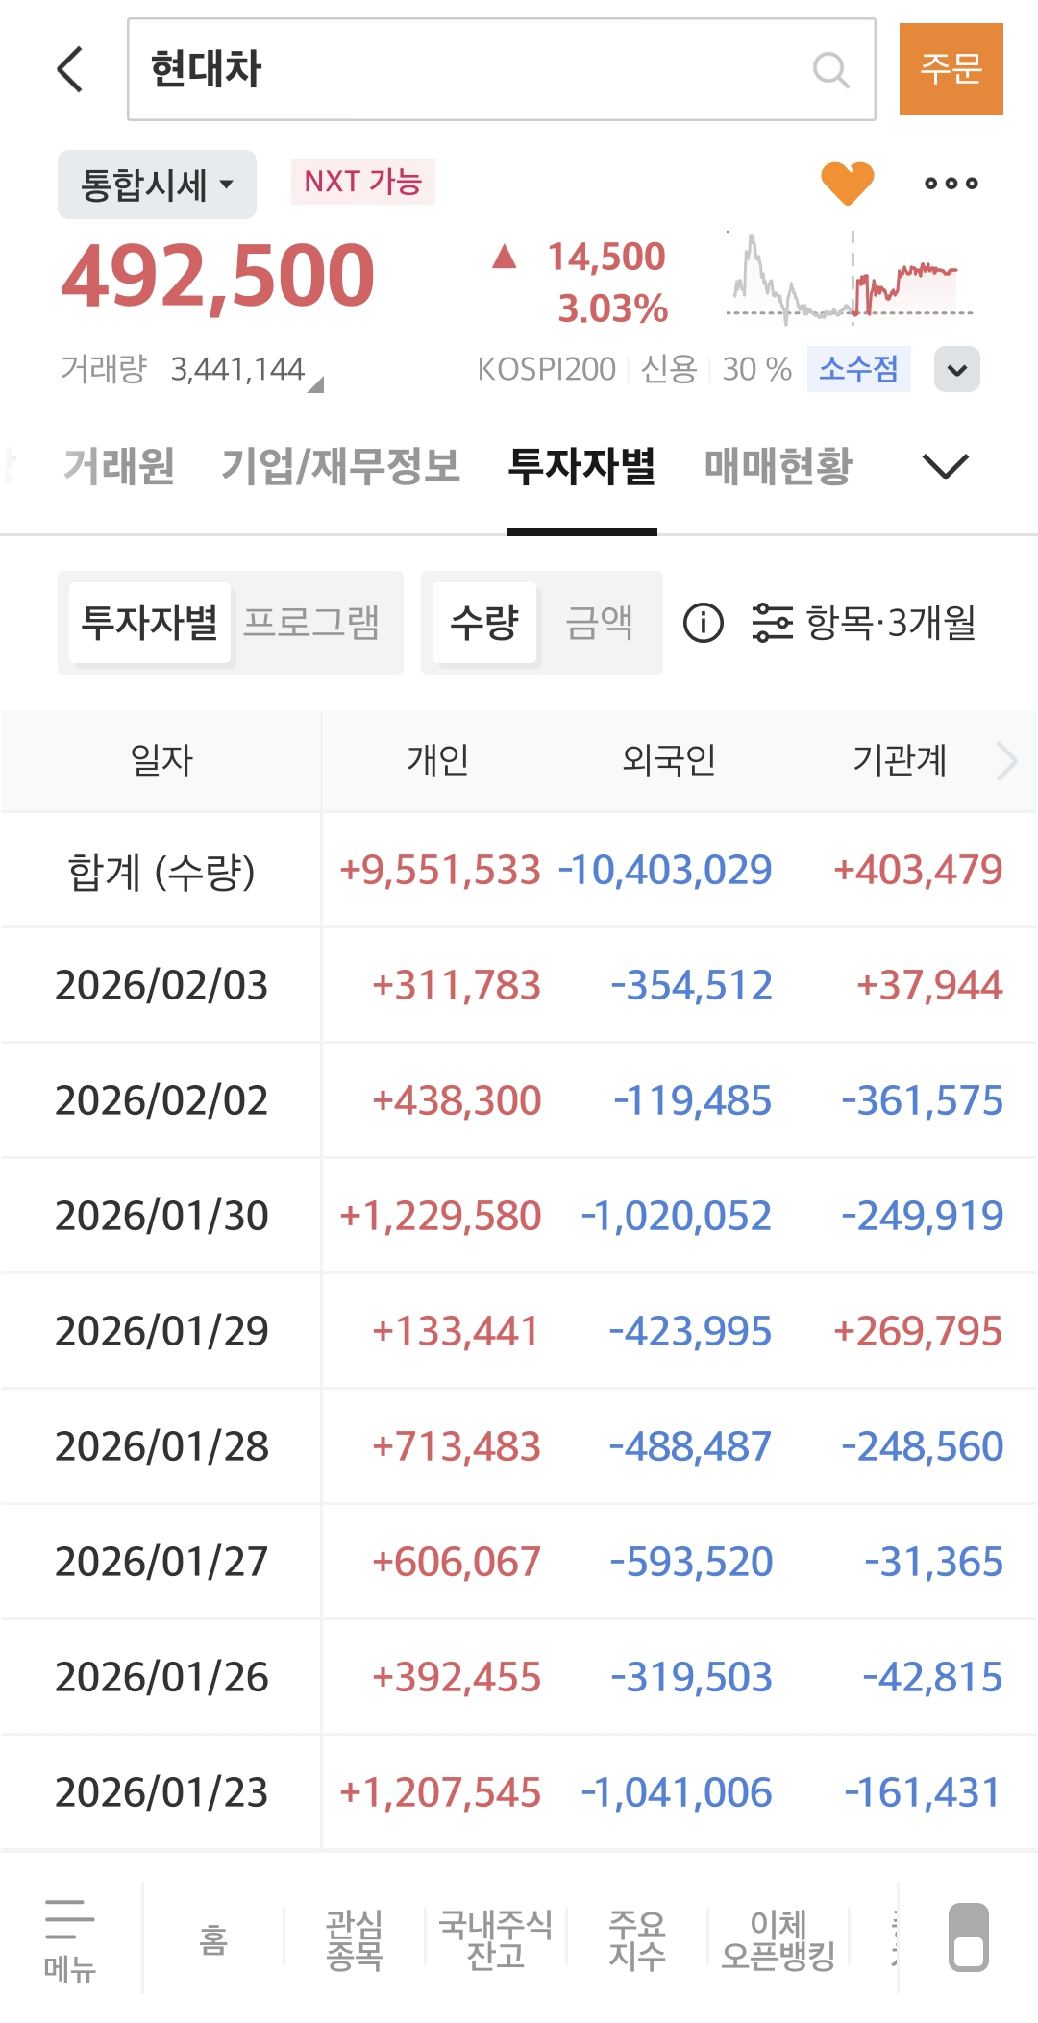Screen dimensions: 1038x2023
Task: Click the info circle icon
Action: pyautogui.click(x=703, y=623)
